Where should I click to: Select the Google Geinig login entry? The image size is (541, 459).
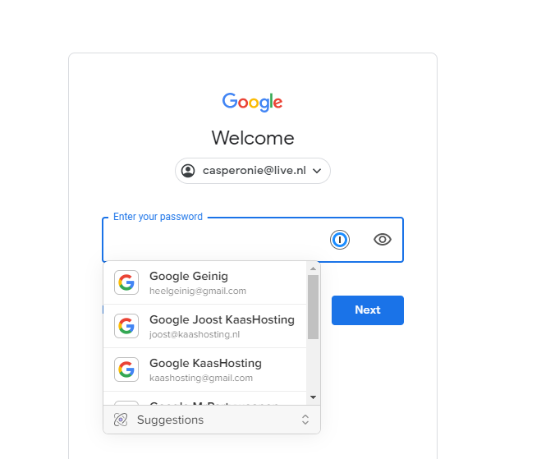[x=205, y=283]
